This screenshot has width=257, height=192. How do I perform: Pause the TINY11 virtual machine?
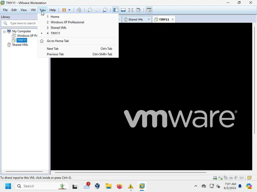[x=64, y=10]
